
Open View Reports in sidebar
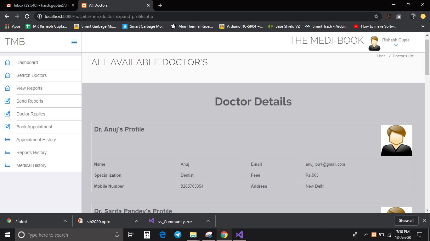point(29,88)
